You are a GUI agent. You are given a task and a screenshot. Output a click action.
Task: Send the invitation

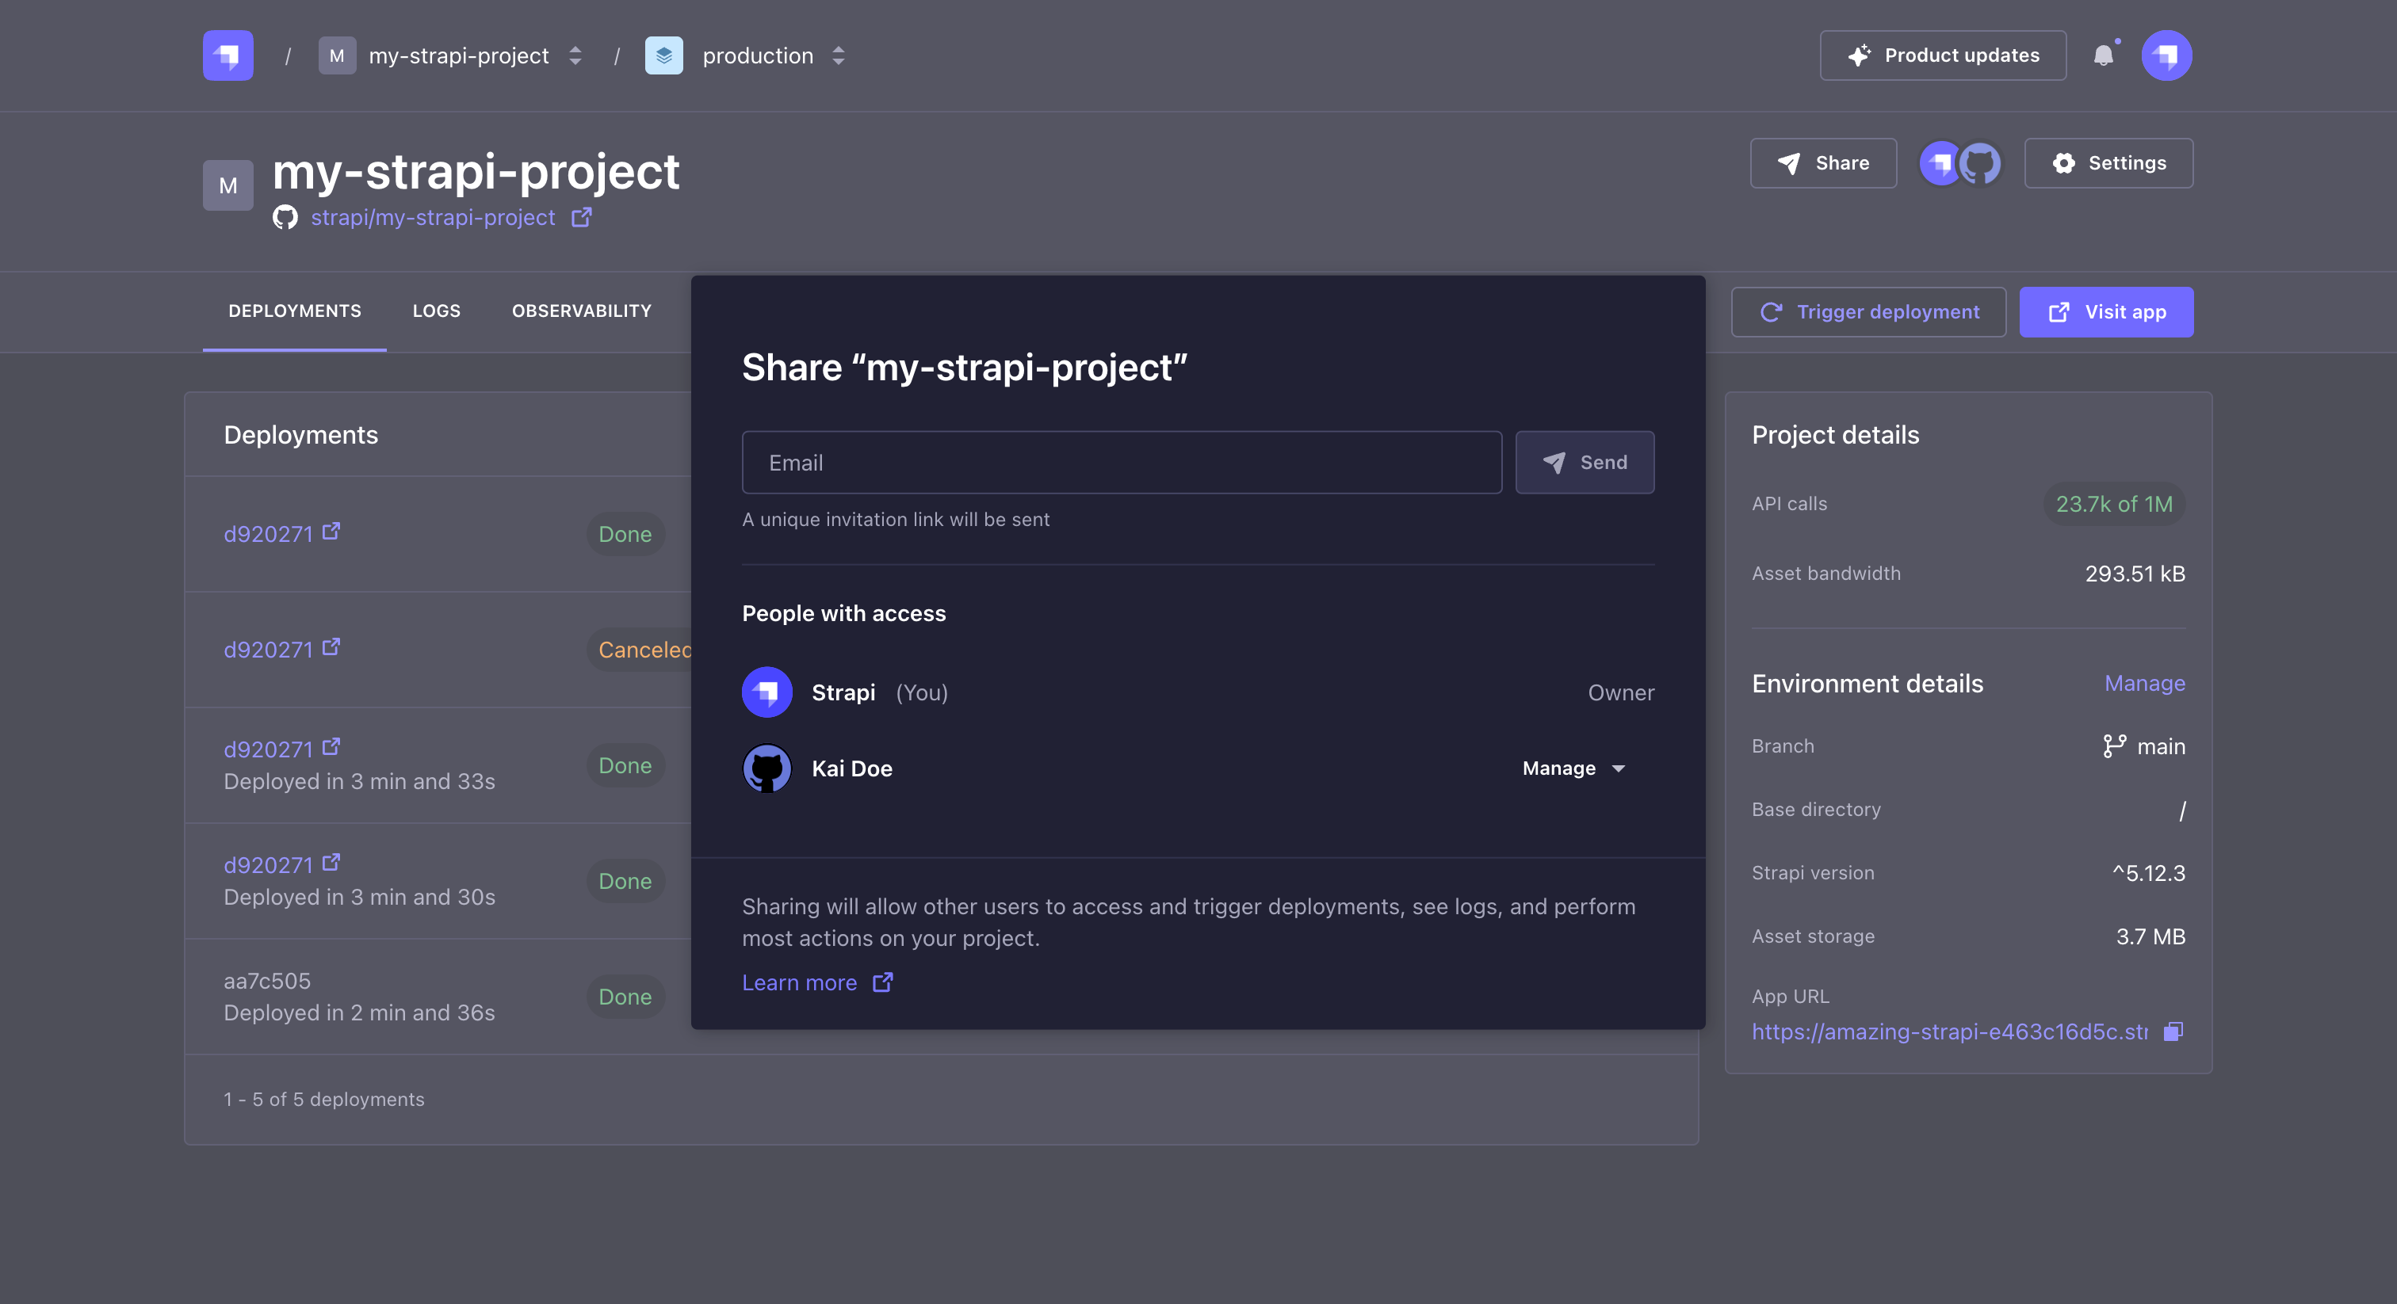(1585, 462)
